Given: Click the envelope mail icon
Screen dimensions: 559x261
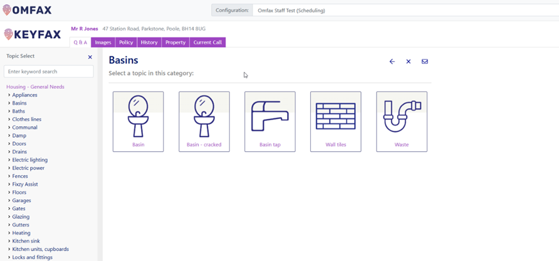Looking at the screenshot, I should pyautogui.click(x=425, y=61).
